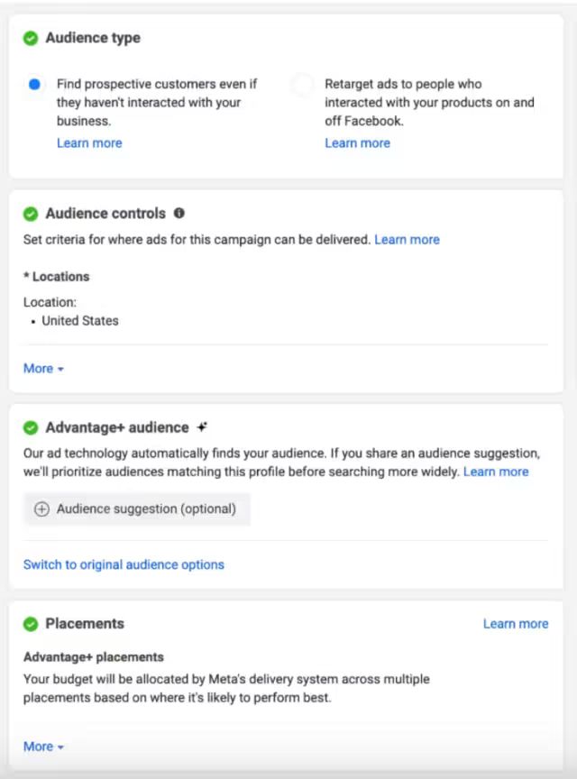The width and height of the screenshot is (577, 779).
Task: Click the United States location entry
Action: coord(80,321)
